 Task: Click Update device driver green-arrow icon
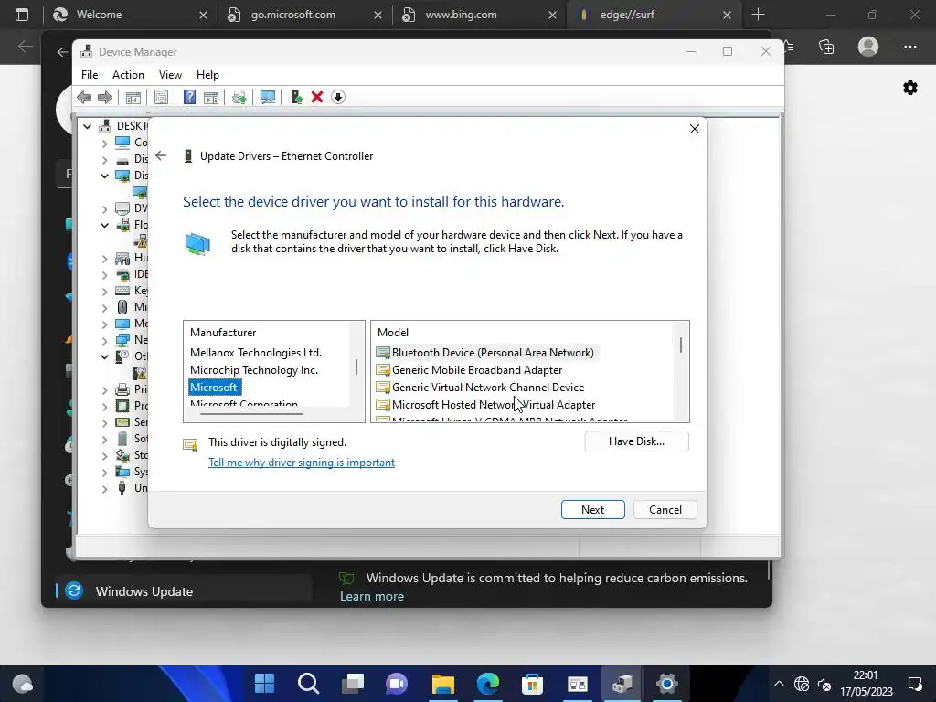(x=296, y=97)
